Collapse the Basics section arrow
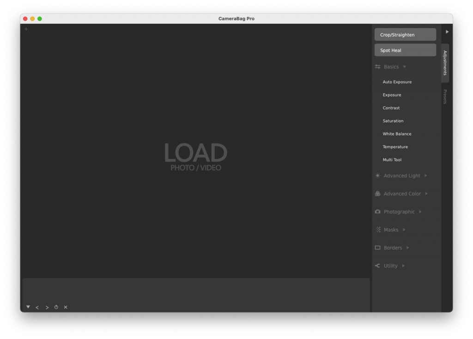The image size is (473, 339). pyautogui.click(x=405, y=67)
